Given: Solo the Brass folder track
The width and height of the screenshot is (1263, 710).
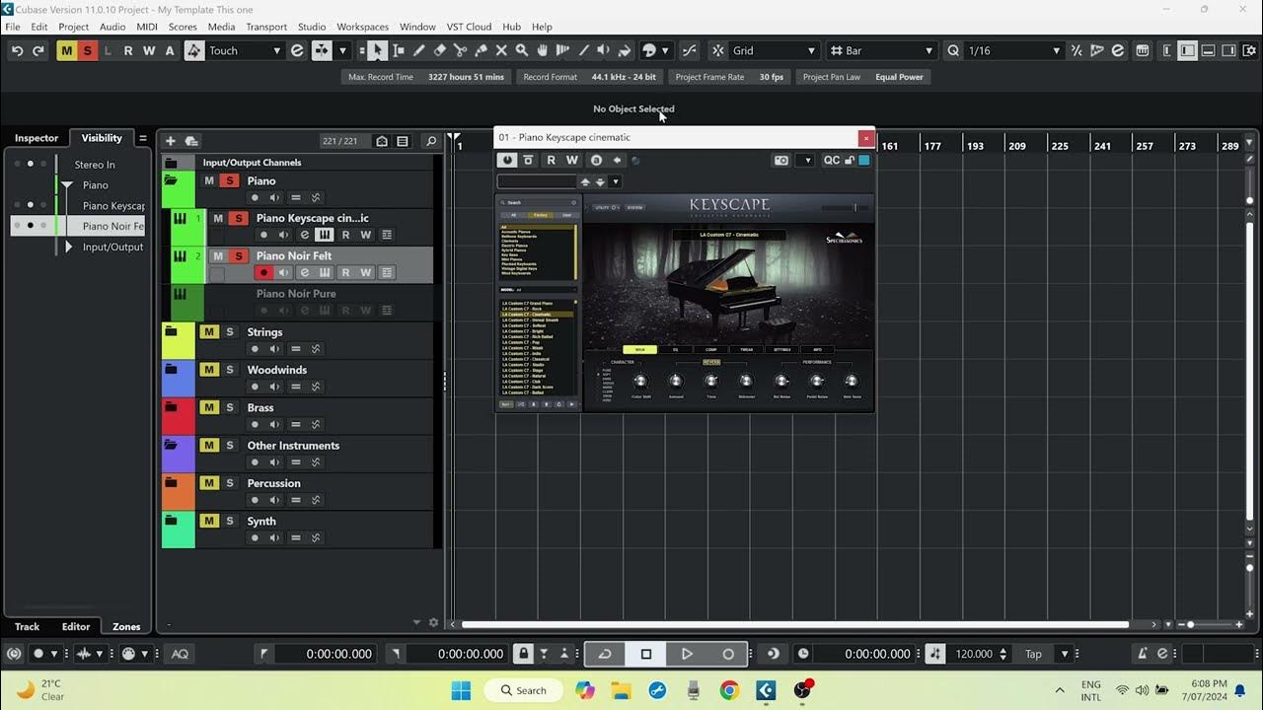Looking at the screenshot, I should [230, 407].
